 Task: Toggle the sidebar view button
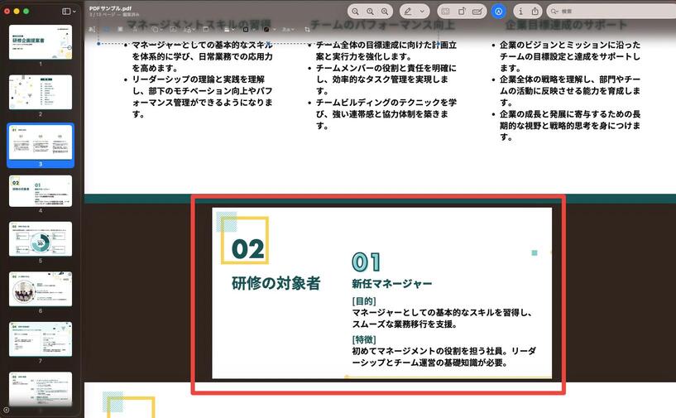(x=66, y=12)
